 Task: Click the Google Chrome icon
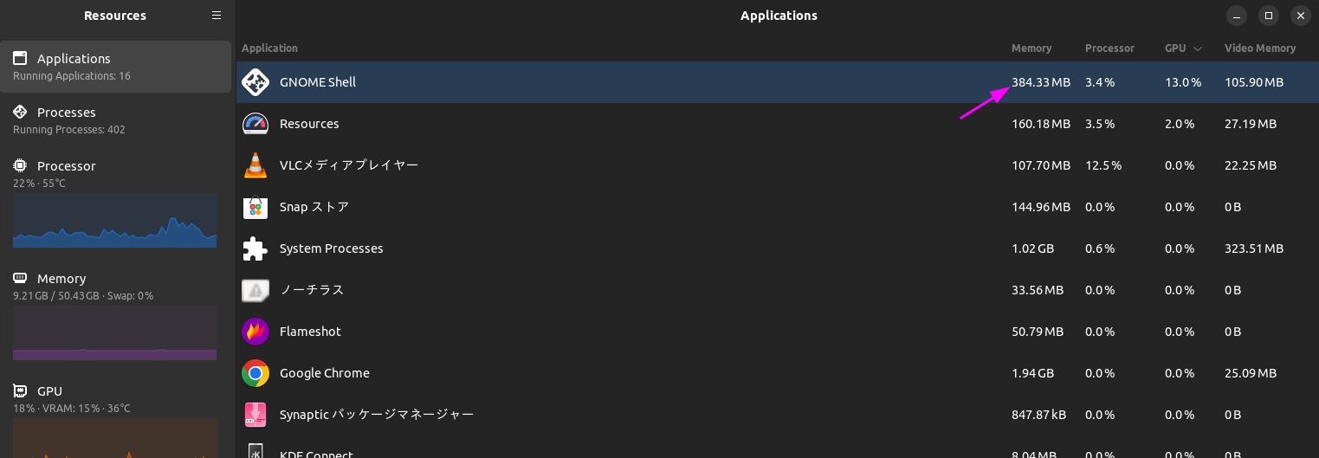coord(255,373)
